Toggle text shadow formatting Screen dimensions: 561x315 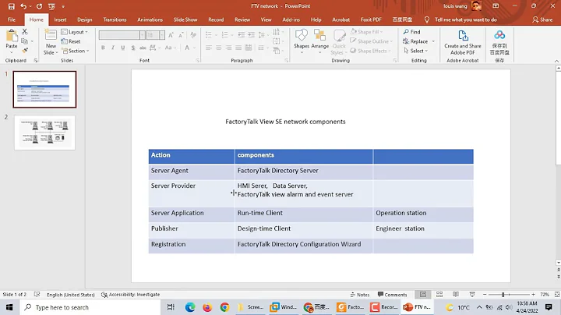point(133,48)
